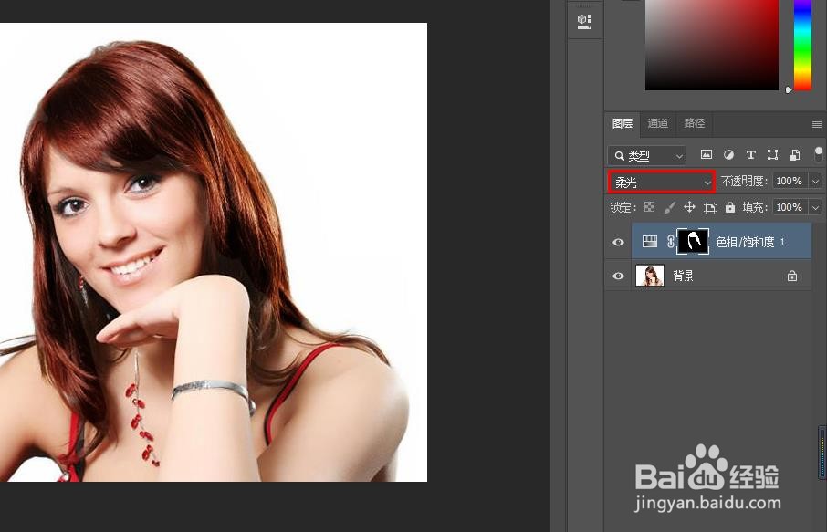Open the 类型 layer filter dropdown
The width and height of the screenshot is (827, 532).
[x=646, y=156]
